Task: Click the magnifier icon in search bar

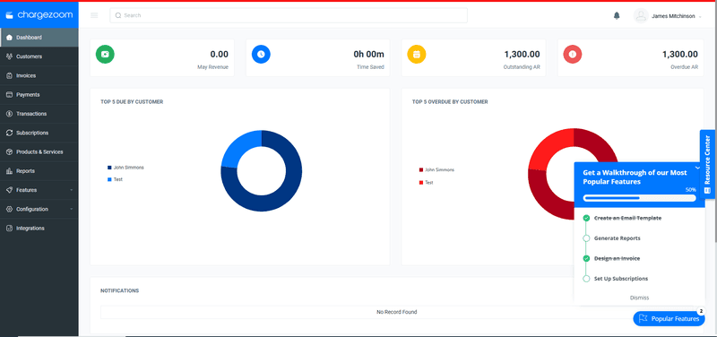Action: coord(118,15)
